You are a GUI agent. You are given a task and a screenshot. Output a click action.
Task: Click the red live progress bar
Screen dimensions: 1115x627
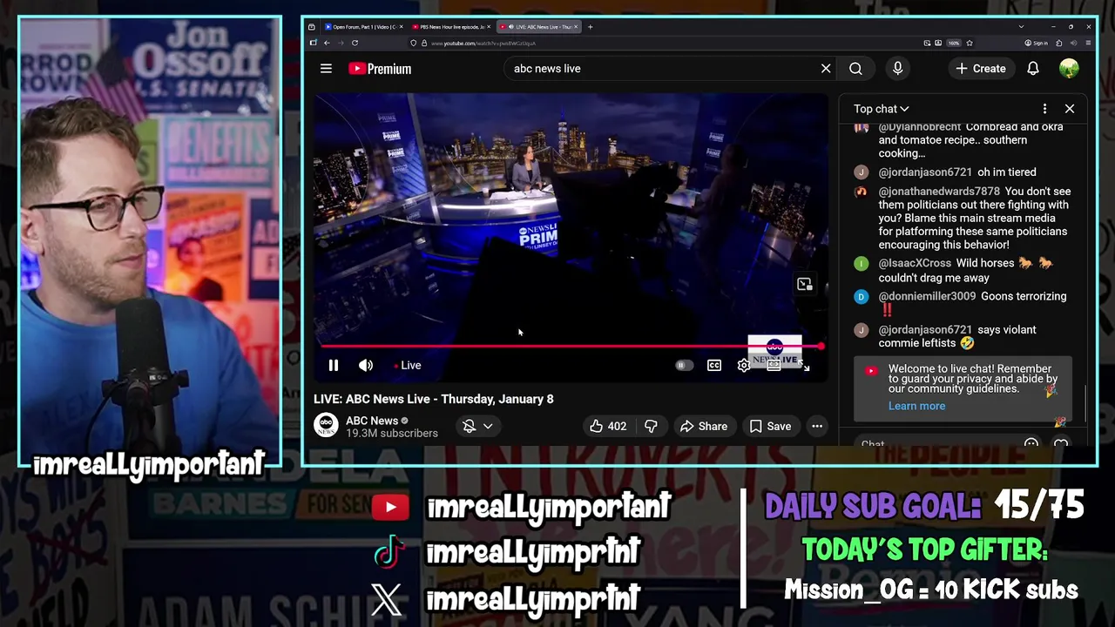(571, 347)
